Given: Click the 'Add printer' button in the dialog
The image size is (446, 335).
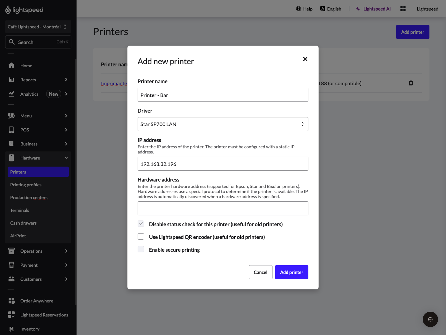Looking at the screenshot, I should 291,272.
